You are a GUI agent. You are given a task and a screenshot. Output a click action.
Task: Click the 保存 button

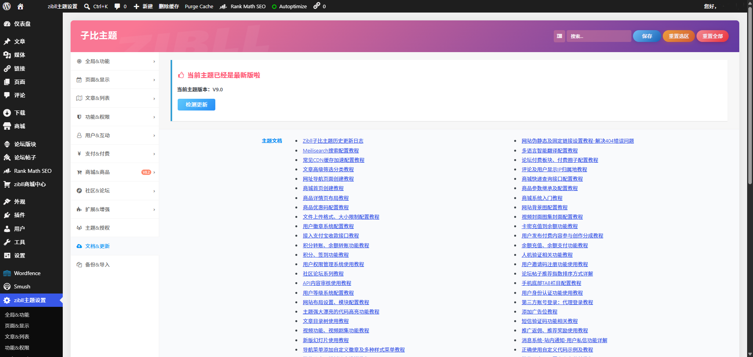point(647,36)
